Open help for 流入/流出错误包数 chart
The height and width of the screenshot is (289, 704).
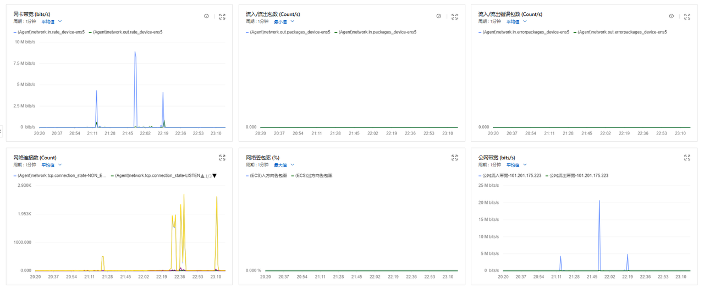pos(671,16)
